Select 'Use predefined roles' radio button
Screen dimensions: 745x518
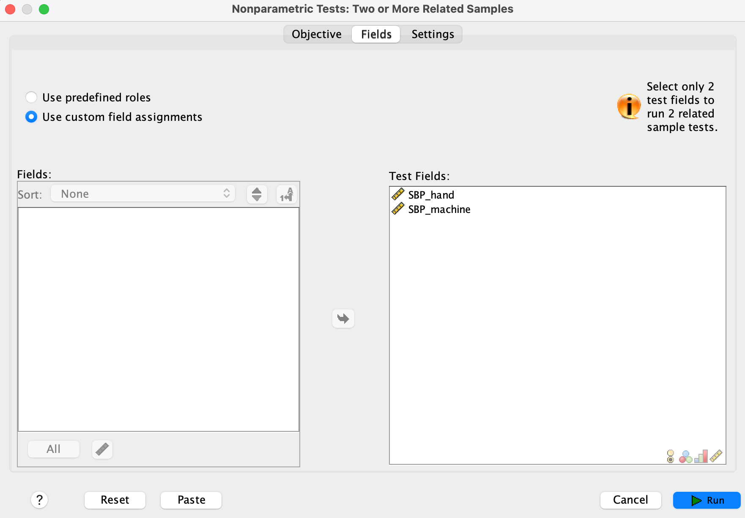[x=31, y=98]
